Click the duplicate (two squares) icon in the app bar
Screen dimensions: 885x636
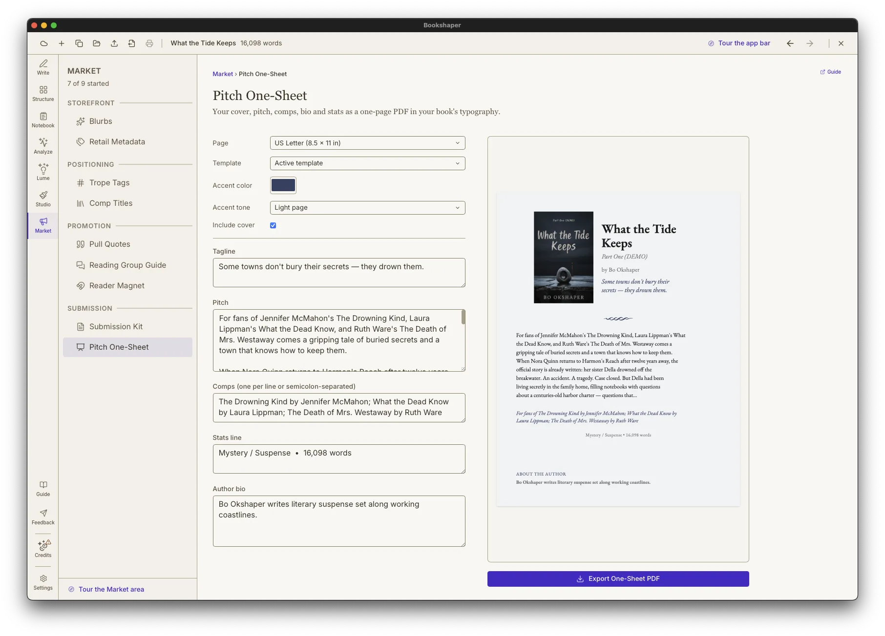click(x=79, y=43)
